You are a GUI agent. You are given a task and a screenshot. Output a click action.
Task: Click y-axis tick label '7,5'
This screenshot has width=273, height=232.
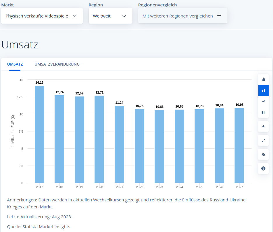21,131
